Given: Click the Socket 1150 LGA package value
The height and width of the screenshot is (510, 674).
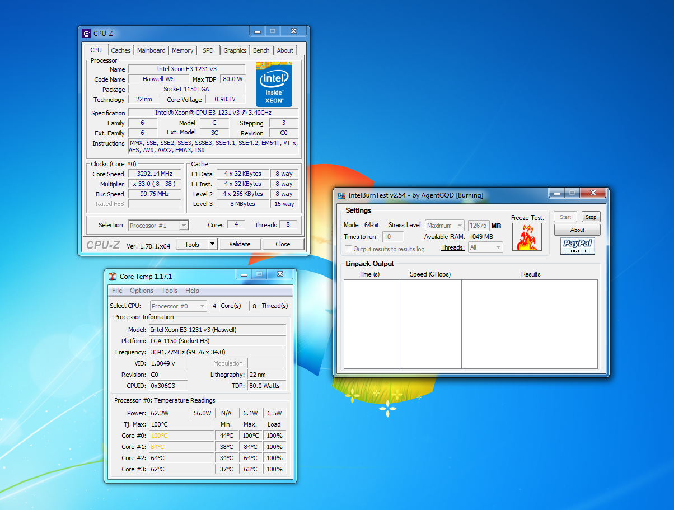Looking at the screenshot, I should tap(186, 90).
